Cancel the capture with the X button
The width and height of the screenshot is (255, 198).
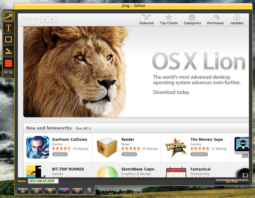77,191
